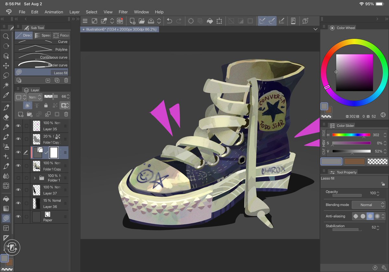Open the canvas tab chevron dropdown

[x=315, y=29]
